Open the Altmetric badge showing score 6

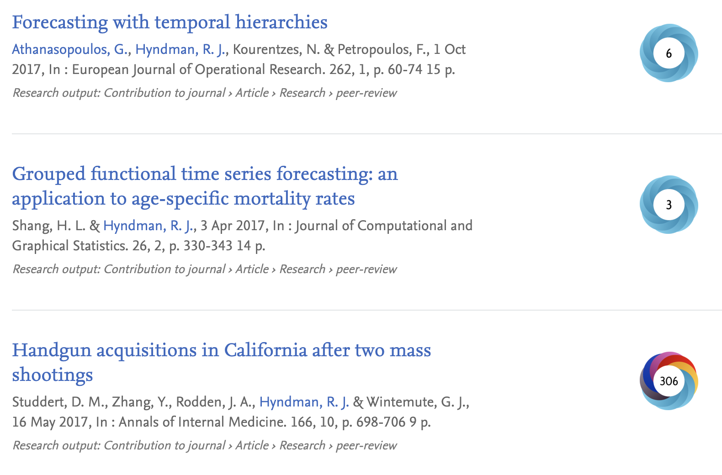pos(669,53)
